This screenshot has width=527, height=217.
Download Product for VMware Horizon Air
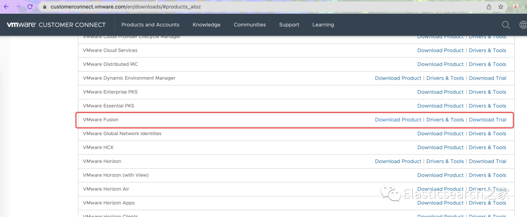(440, 189)
